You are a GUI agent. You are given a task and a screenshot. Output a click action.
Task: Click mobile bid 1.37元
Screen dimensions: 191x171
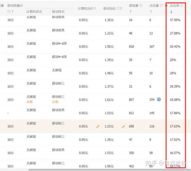tap(109, 86)
